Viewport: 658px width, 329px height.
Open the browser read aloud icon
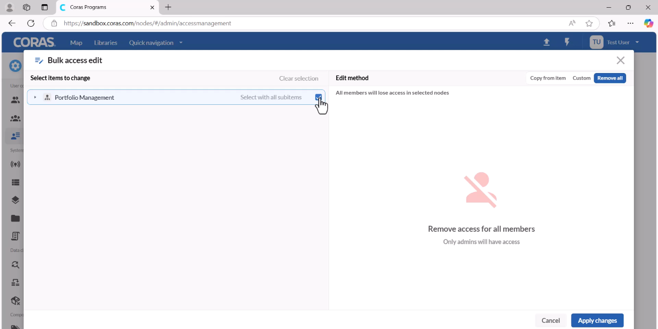[x=572, y=23]
